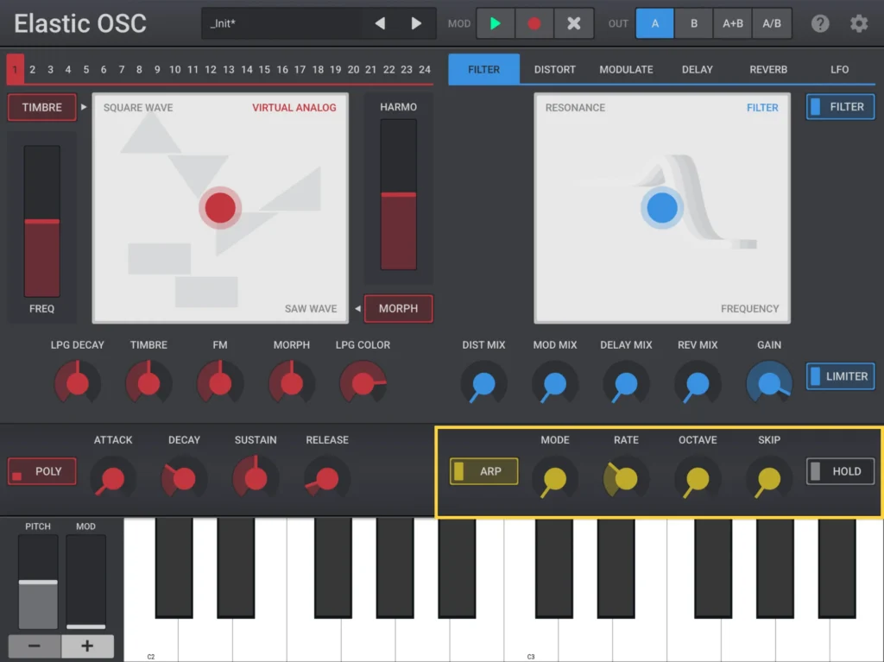Toggle the FILTER on/off switch
This screenshot has width=884, height=662.
pyautogui.click(x=840, y=106)
